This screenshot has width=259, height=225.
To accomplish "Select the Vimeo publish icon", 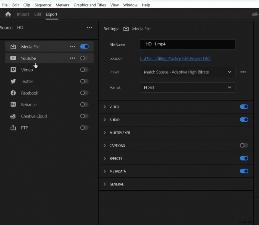I will tap(13, 70).
